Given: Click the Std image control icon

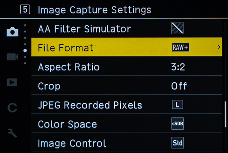Looking at the screenshot, I should coord(177,143).
